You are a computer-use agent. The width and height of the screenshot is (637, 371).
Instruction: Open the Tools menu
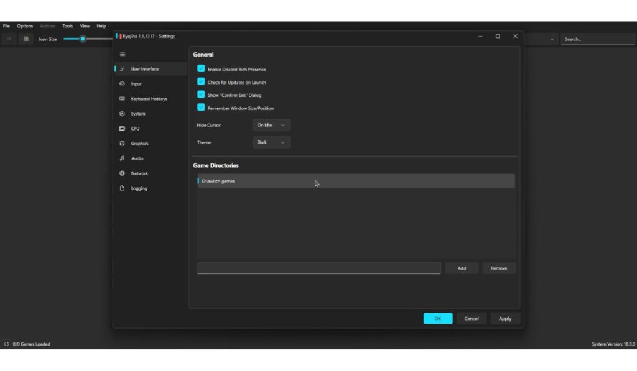coord(67,25)
